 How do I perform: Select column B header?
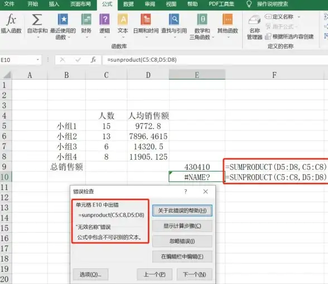point(66,75)
